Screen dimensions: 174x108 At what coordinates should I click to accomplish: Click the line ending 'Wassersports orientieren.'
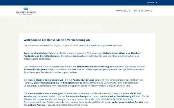(37, 59)
